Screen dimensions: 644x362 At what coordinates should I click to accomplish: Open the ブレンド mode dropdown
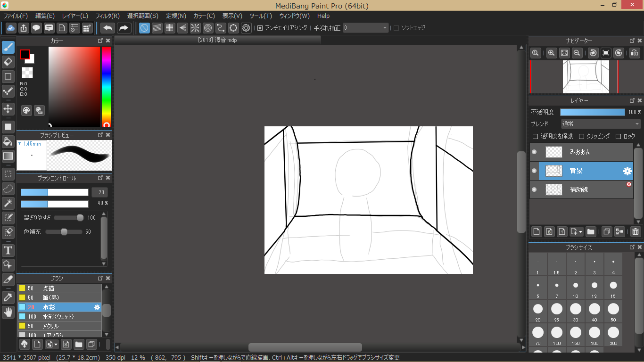(600, 124)
